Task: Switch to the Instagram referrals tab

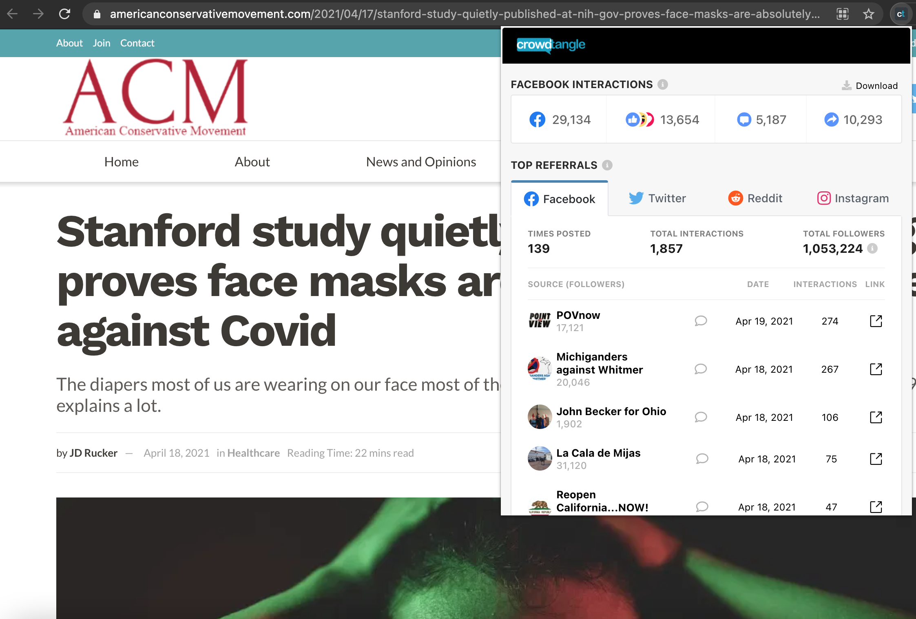Action: click(853, 198)
